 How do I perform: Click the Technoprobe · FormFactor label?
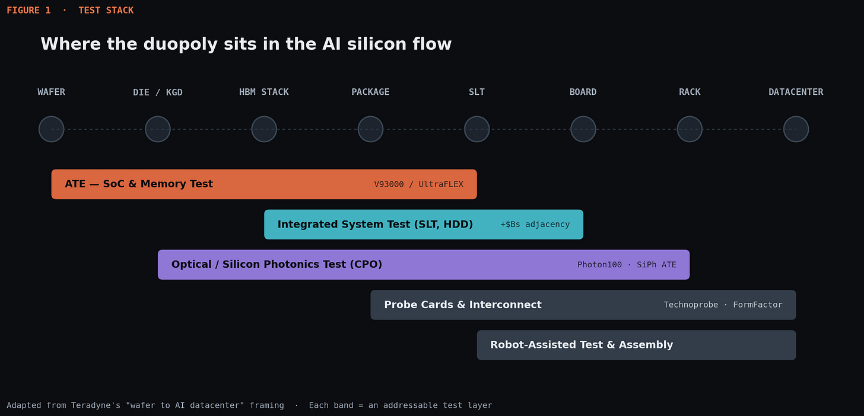click(x=723, y=305)
